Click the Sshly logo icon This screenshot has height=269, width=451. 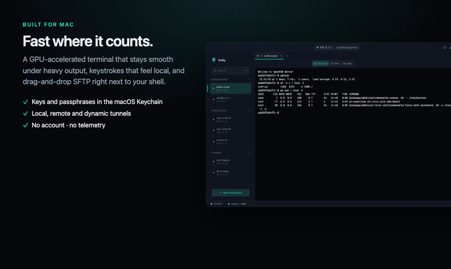tap(214, 60)
